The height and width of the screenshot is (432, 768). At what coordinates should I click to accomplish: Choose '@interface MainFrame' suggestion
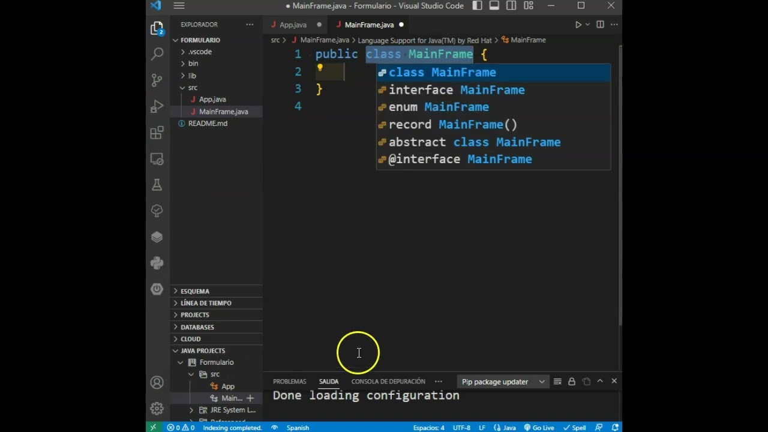(x=493, y=159)
